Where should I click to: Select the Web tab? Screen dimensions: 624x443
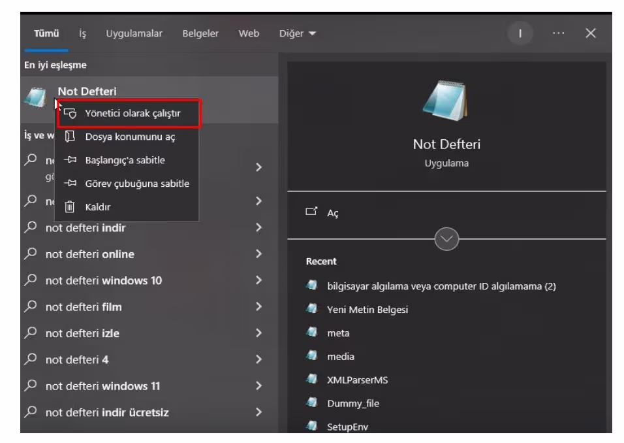(249, 33)
